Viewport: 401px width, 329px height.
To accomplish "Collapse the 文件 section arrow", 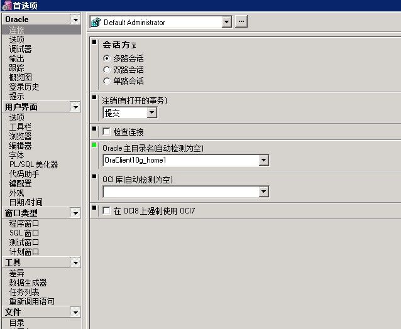I will (x=75, y=312).
